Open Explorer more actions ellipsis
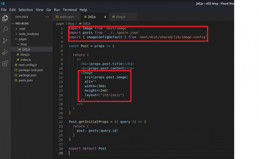Image resolution: width=259 pixels, height=159 pixels. coord(47,17)
